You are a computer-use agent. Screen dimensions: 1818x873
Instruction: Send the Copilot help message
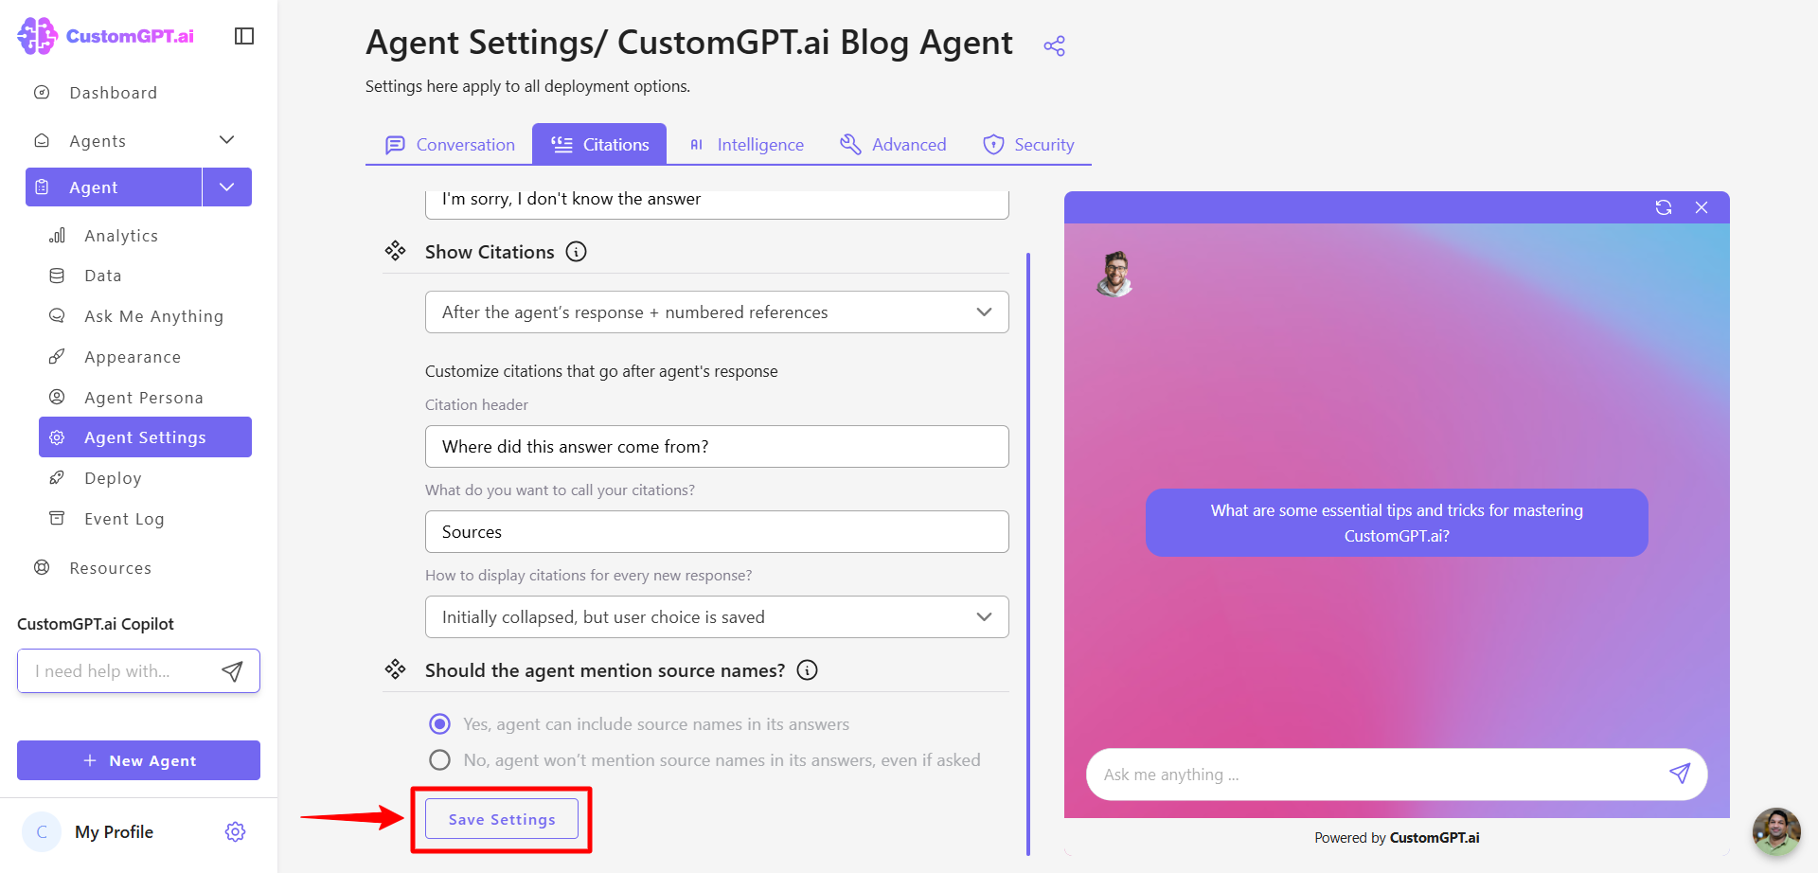pyautogui.click(x=232, y=671)
